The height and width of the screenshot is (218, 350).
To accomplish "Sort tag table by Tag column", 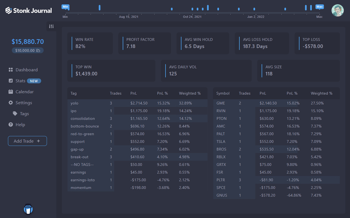I will (73, 93).
